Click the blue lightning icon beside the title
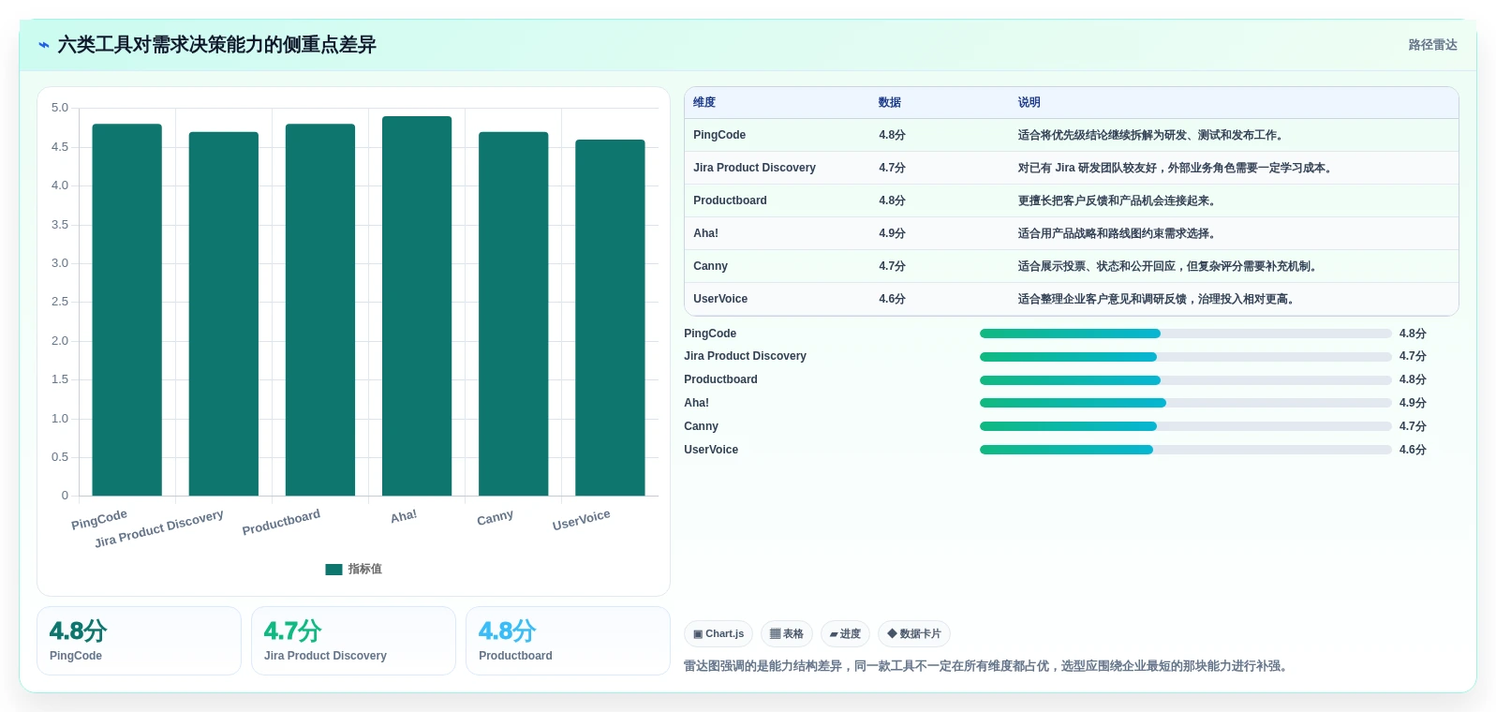Screen dimensions: 1496x712 (x=44, y=45)
